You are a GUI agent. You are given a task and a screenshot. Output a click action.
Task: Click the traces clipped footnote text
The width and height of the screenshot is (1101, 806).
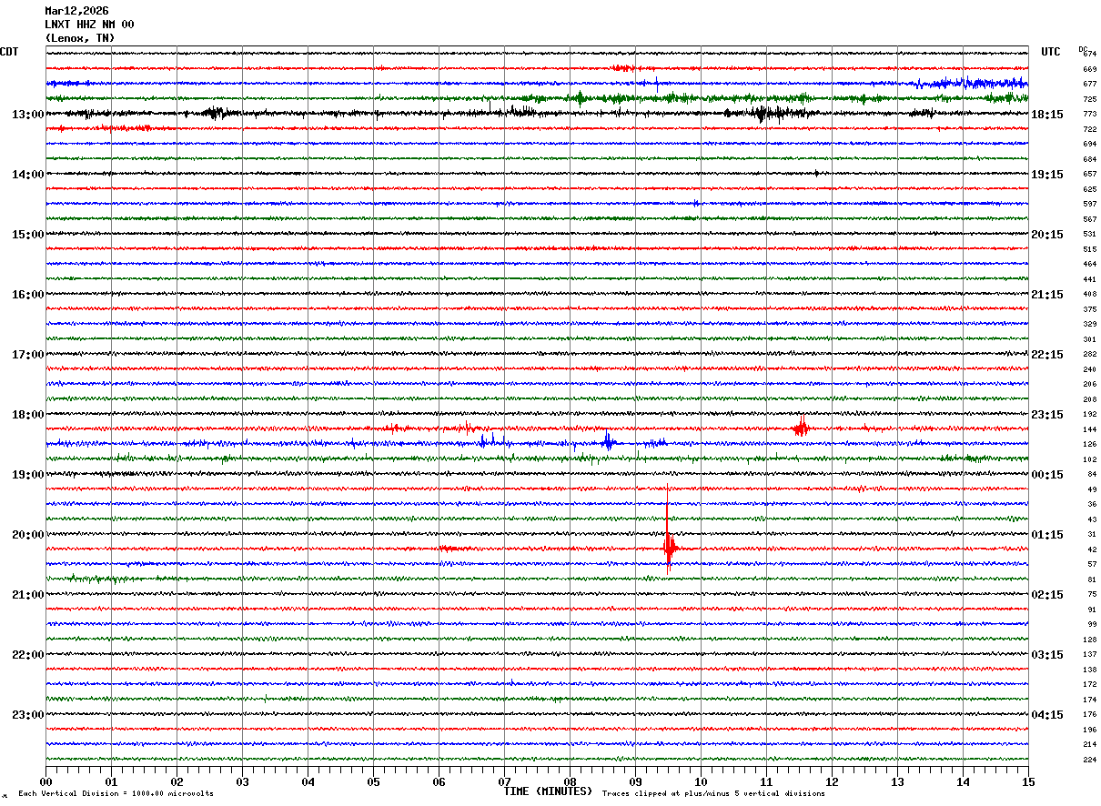pyautogui.click(x=713, y=794)
